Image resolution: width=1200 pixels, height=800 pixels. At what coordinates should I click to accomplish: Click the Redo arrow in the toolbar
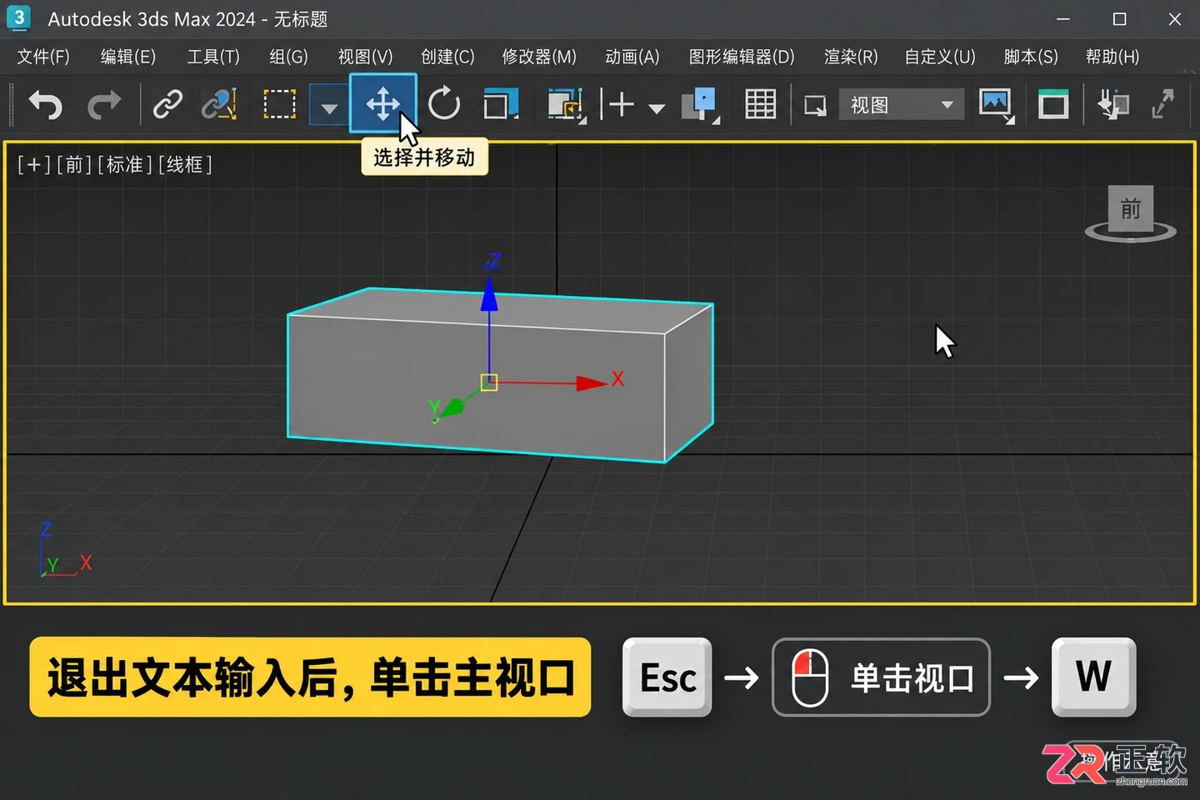point(104,105)
